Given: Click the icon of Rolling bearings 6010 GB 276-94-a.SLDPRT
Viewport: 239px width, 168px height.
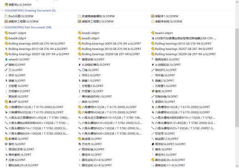Looking at the screenshot, I should pos(6,49).
